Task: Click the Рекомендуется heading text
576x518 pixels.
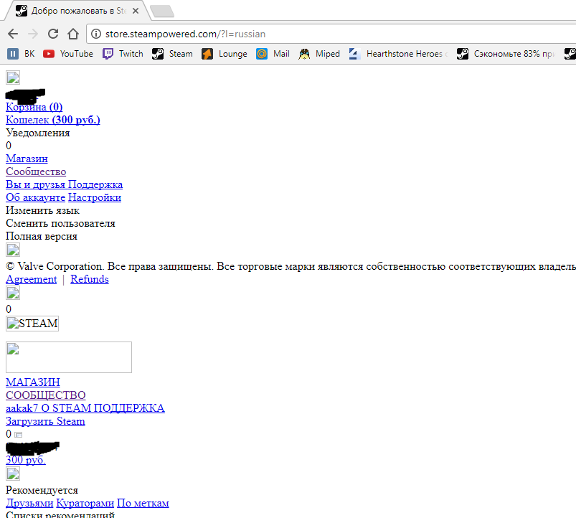Action: pos(42,490)
